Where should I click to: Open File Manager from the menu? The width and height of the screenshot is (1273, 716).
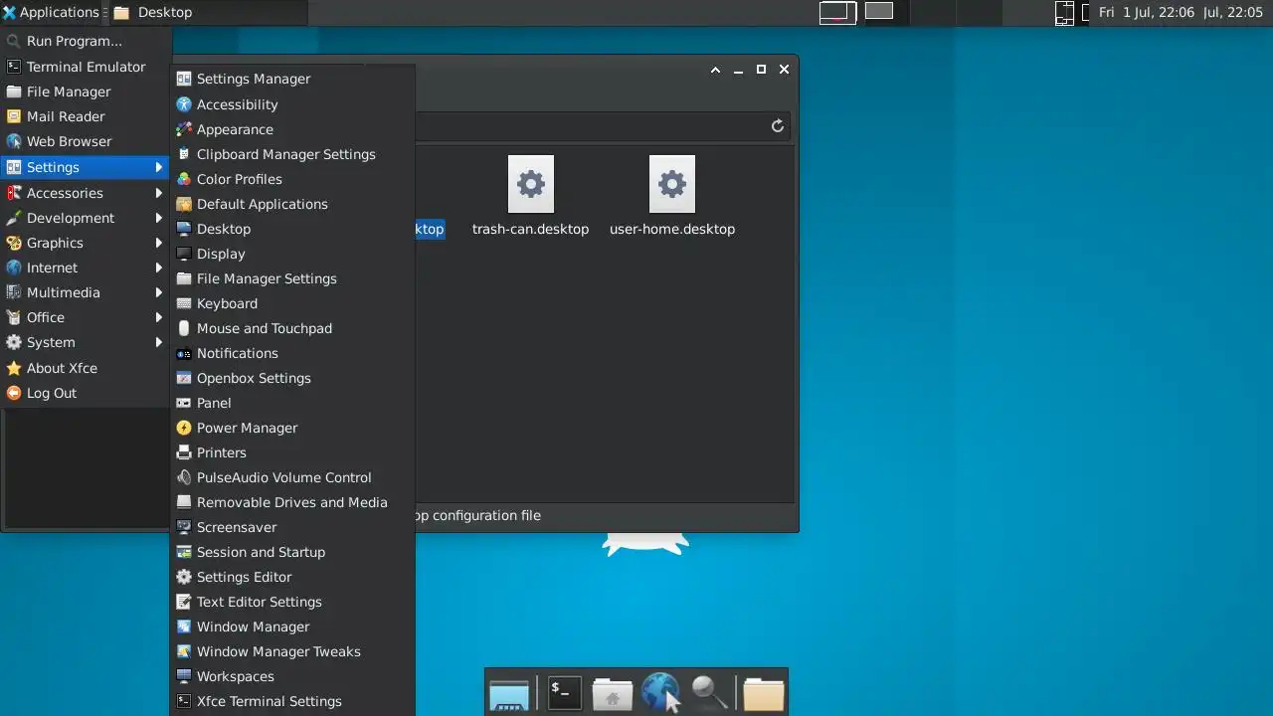tap(86, 91)
